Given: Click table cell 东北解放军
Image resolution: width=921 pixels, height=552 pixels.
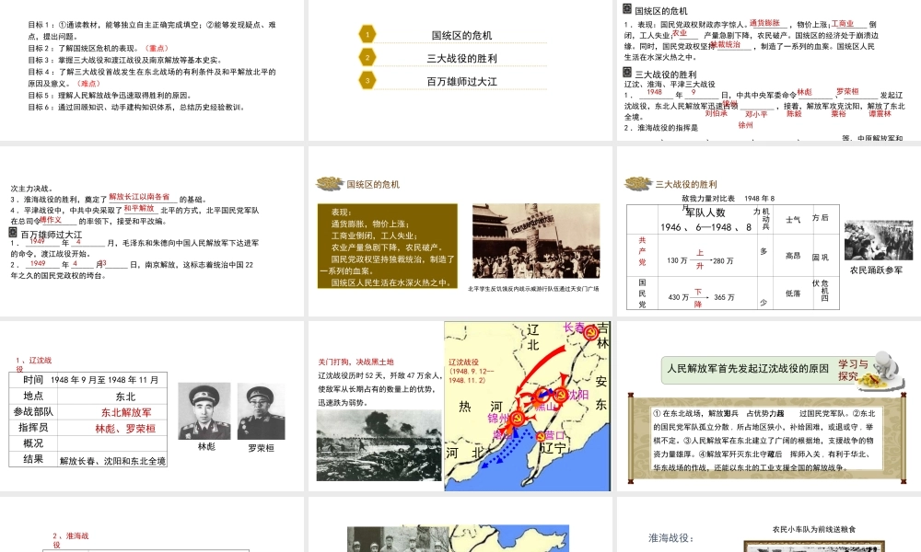Looking at the screenshot, I should [125, 412].
